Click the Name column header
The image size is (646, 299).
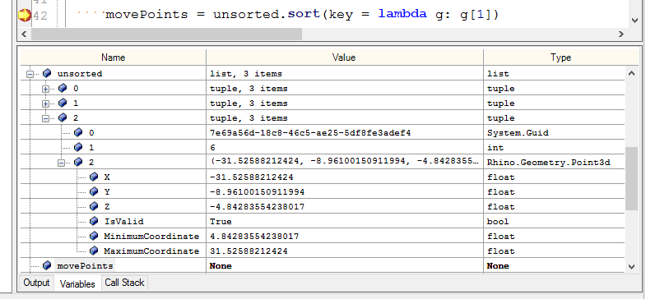tap(114, 57)
